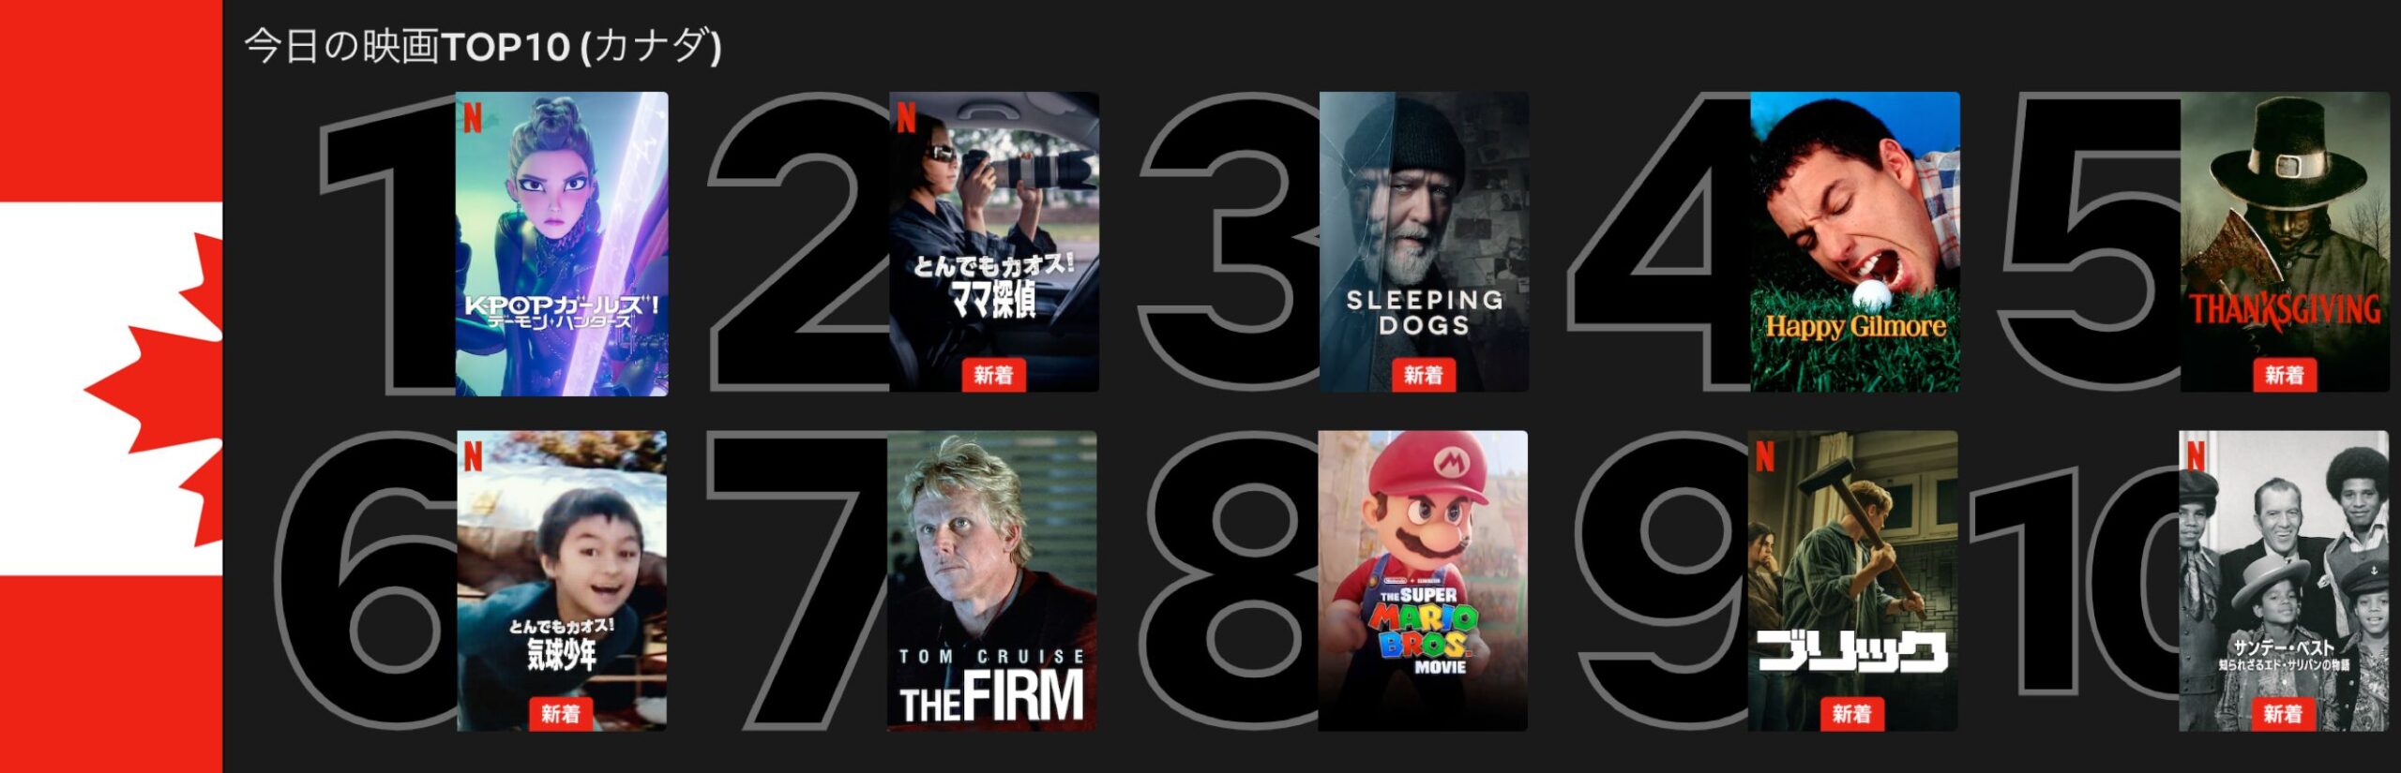Select the ママ探偵 movie poster

pyautogui.click(x=994, y=242)
